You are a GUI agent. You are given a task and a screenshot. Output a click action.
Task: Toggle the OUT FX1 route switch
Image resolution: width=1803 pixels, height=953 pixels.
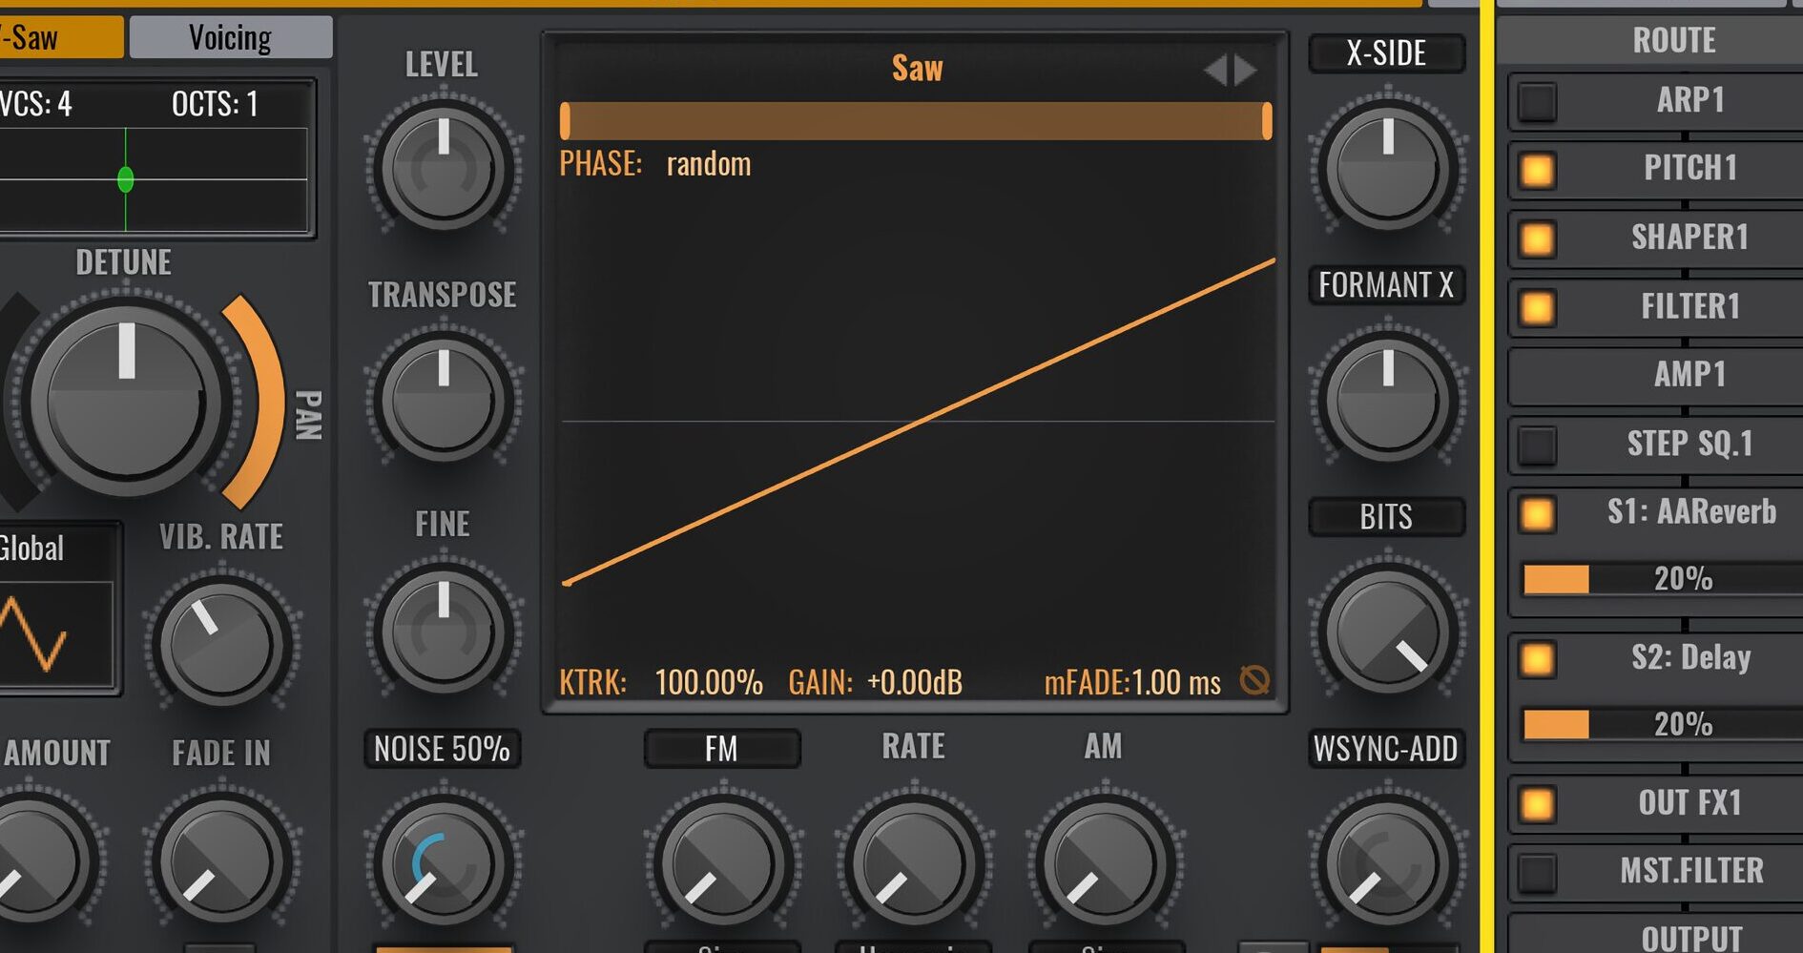[1537, 803]
